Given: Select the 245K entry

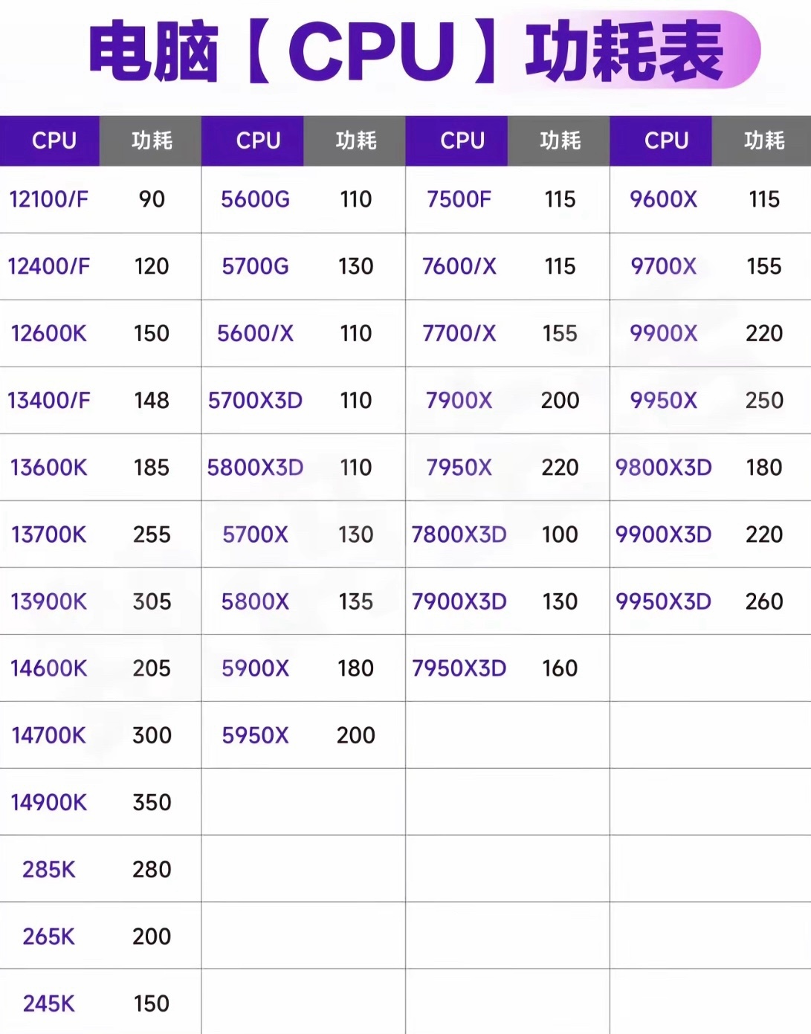Looking at the screenshot, I should click(x=48, y=1004).
